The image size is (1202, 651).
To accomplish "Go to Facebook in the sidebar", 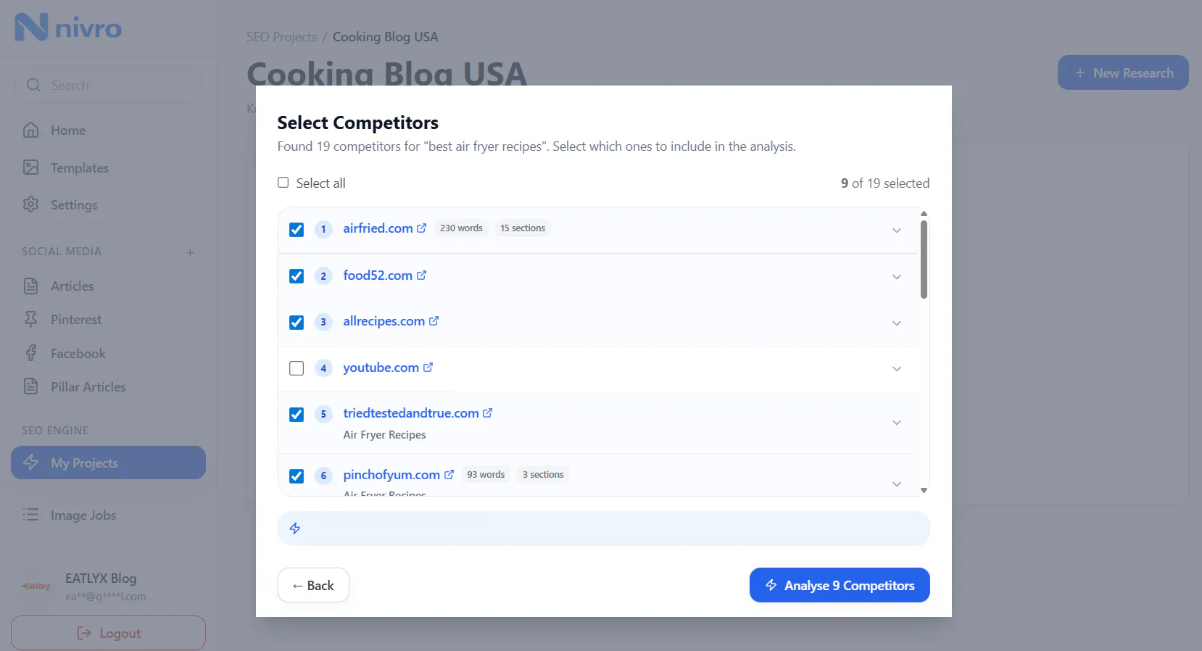I will tap(108, 353).
